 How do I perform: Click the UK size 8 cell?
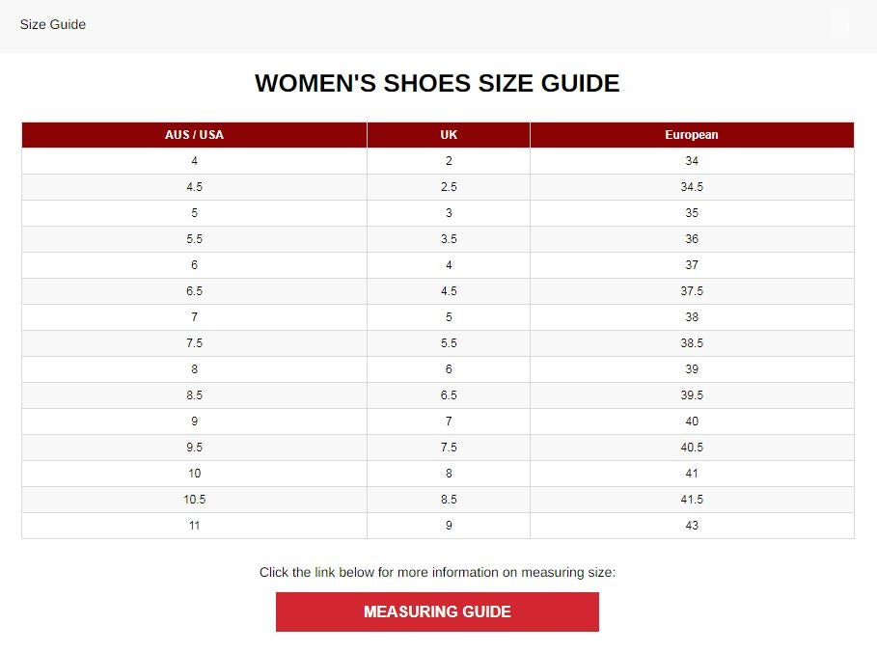point(448,473)
